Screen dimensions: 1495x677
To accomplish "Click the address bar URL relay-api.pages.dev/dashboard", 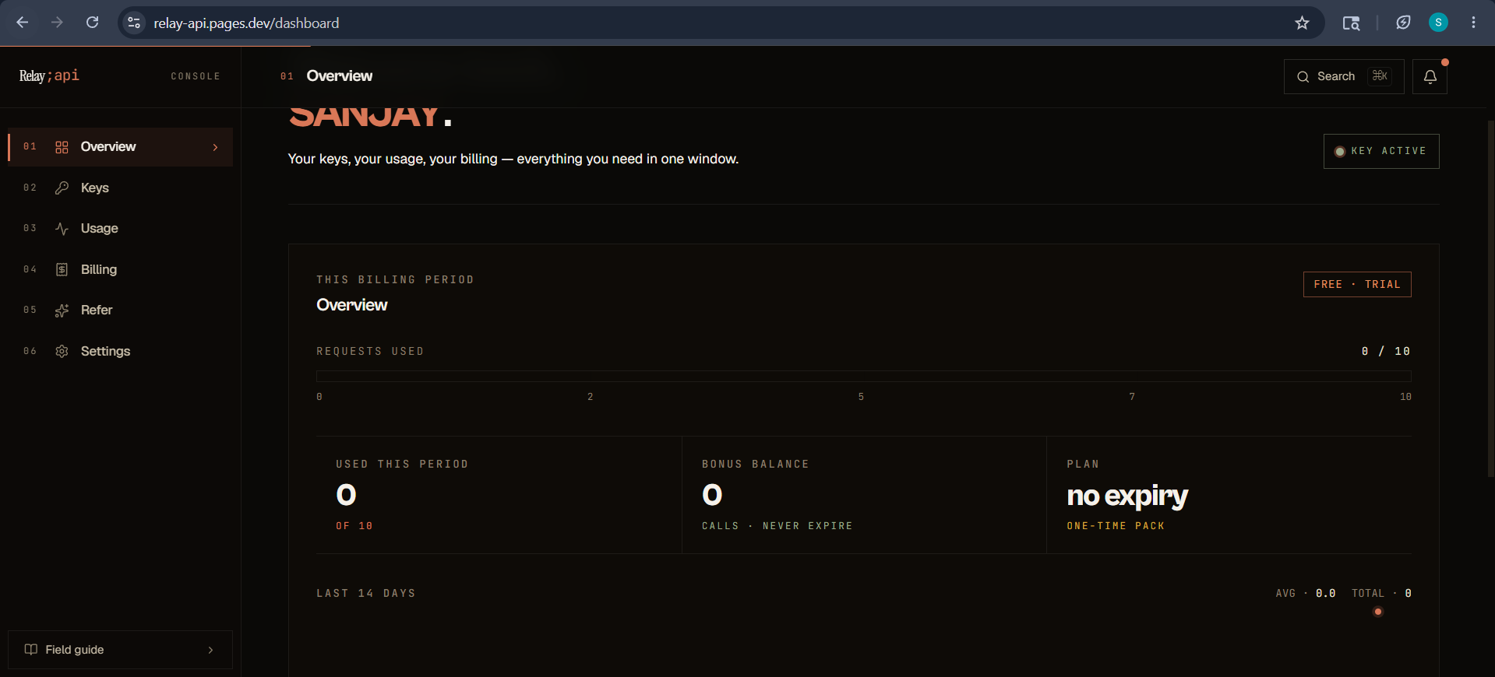I will (x=246, y=23).
